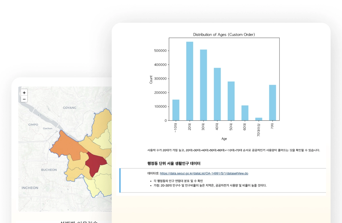Click the heading 행정동 단위 서울 생활인구 데이터
The width and height of the screenshot is (342, 223).
(174, 163)
